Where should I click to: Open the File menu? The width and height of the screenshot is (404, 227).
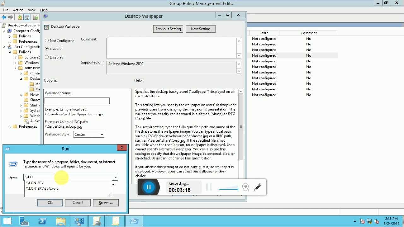pos(6,10)
